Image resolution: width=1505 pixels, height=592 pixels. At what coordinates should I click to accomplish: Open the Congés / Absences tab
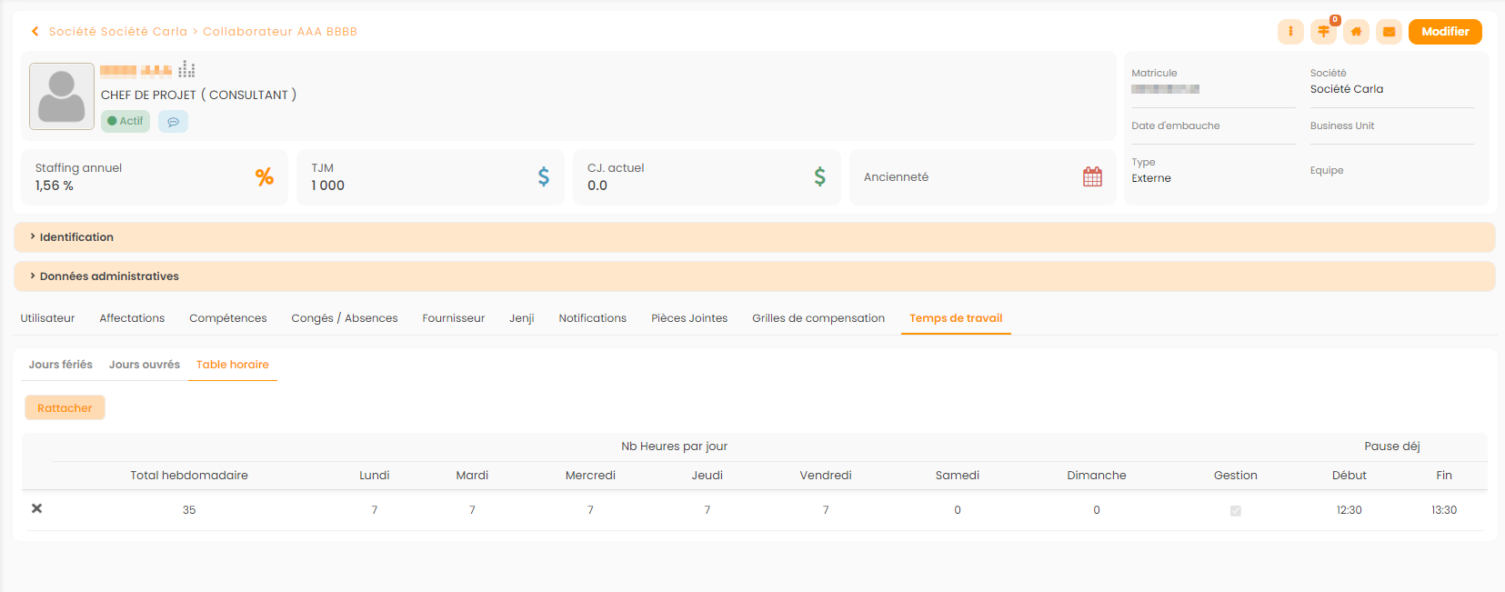(345, 318)
